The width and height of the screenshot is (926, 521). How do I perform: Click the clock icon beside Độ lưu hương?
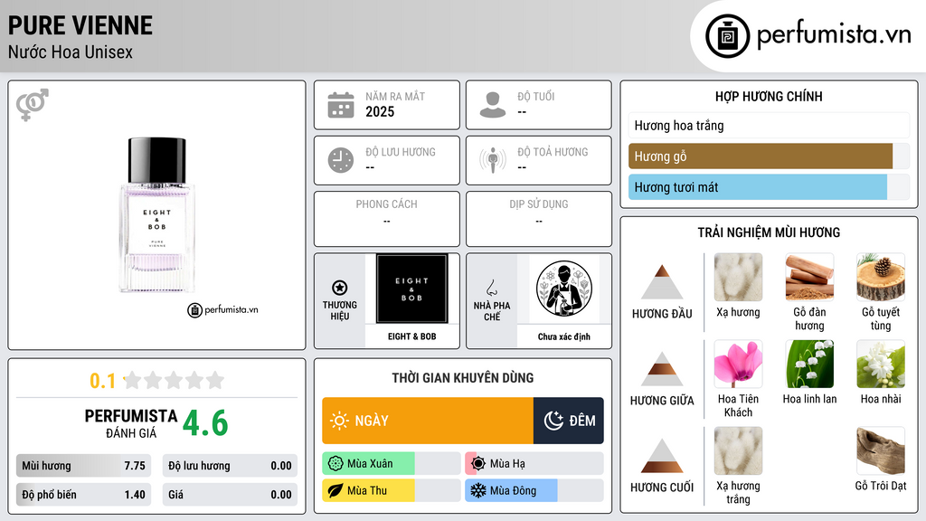click(341, 160)
